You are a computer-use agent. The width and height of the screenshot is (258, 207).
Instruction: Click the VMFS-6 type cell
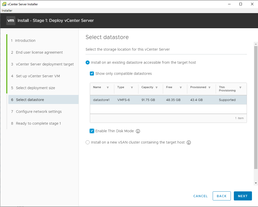pyautogui.click(x=124, y=100)
